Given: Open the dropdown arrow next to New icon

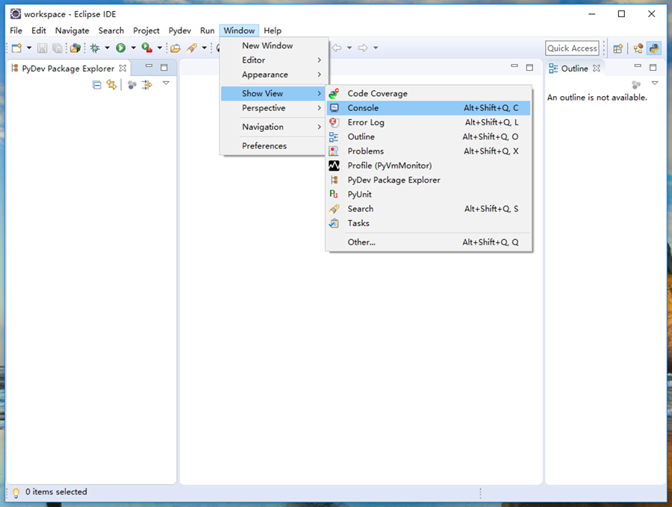Looking at the screenshot, I should [x=29, y=48].
